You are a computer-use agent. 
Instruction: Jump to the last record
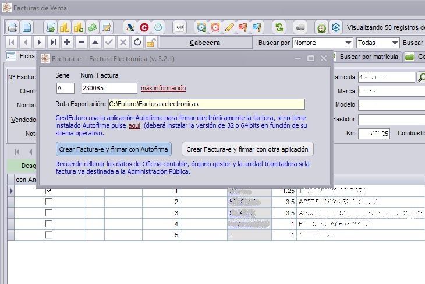coord(54,43)
